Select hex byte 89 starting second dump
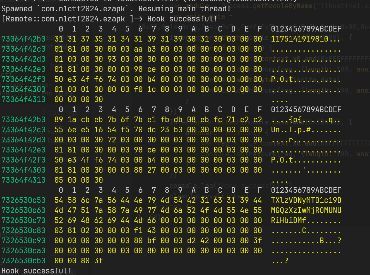 (59, 120)
